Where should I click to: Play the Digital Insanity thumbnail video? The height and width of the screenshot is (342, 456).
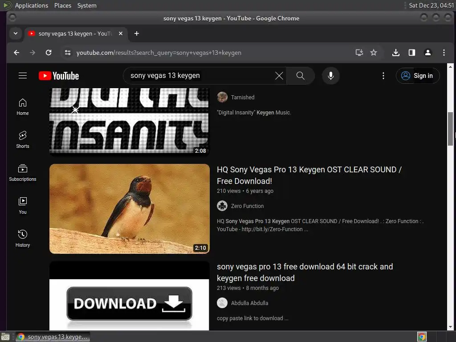click(130, 121)
